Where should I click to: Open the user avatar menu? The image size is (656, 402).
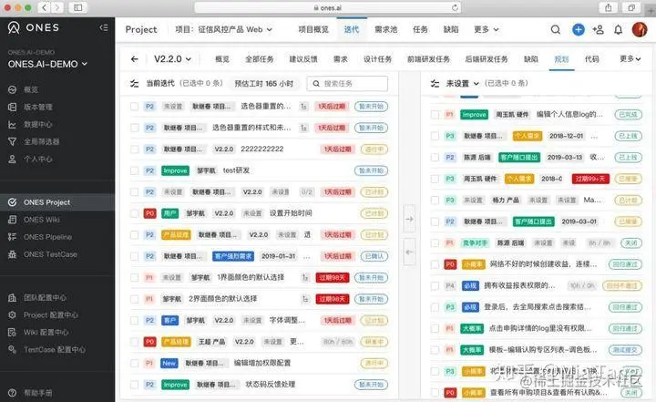640,30
